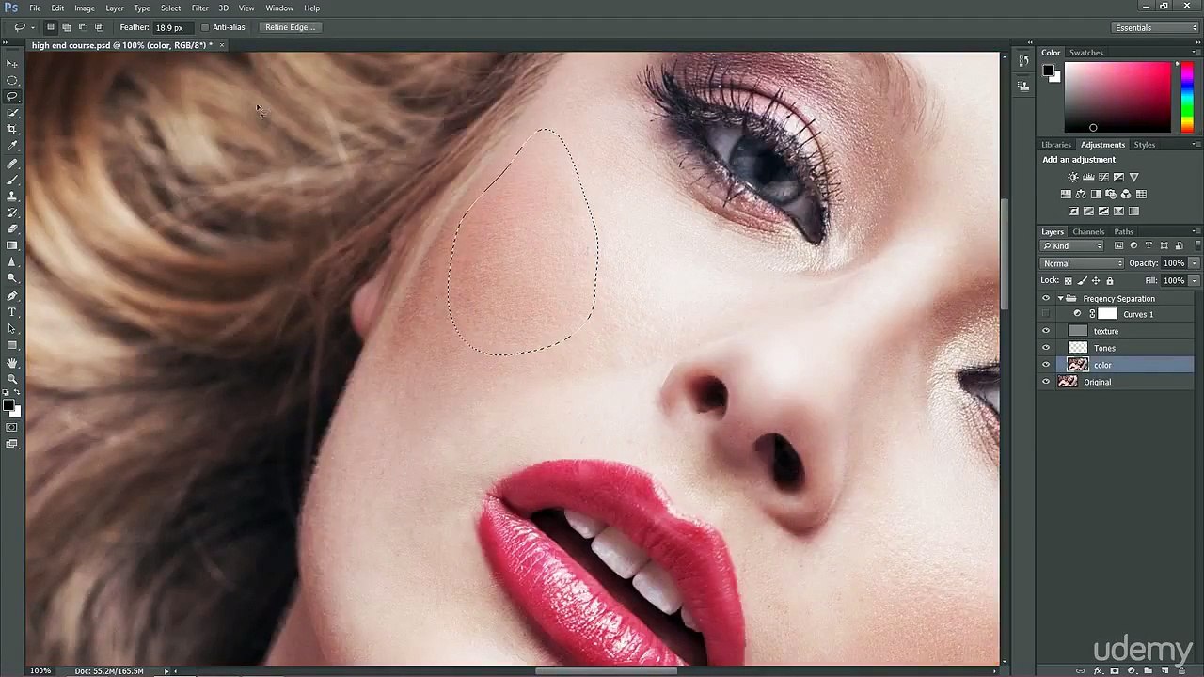The height and width of the screenshot is (677, 1204).
Task: Select the Crop tool
Action: click(x=12, y=129)
